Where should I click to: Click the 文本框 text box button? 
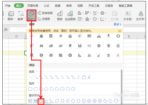[x=128, y=16]
